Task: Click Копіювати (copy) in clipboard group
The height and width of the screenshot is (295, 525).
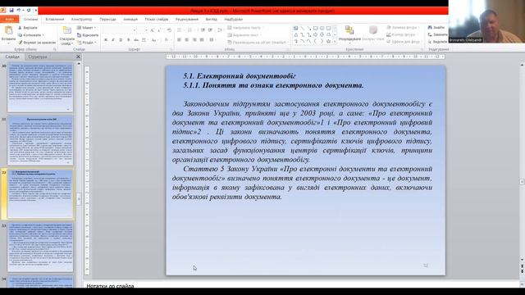Action: tap(30, 34)
